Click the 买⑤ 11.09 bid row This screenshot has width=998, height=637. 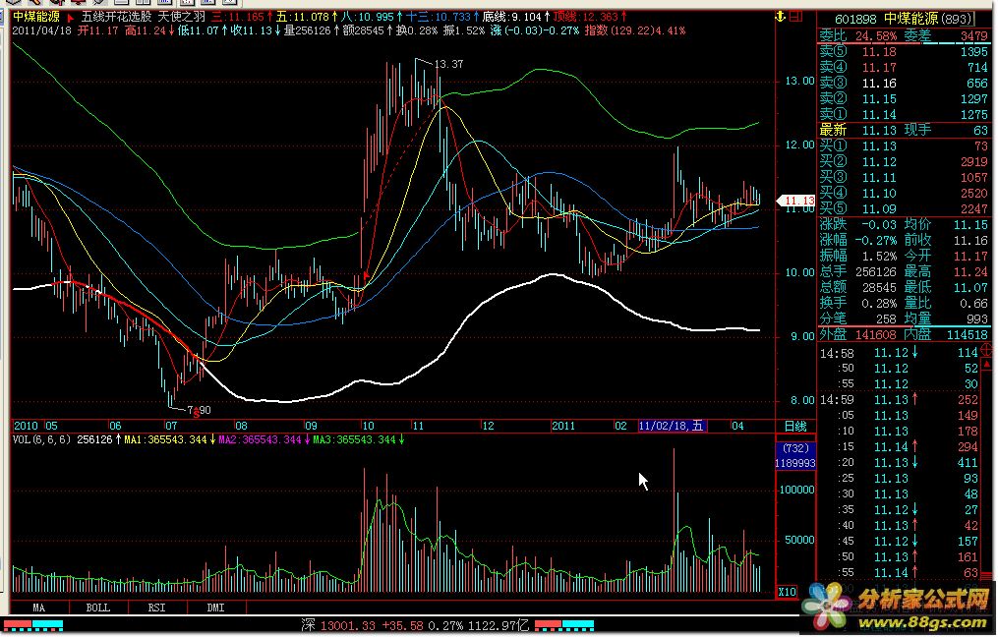point(904,209)
